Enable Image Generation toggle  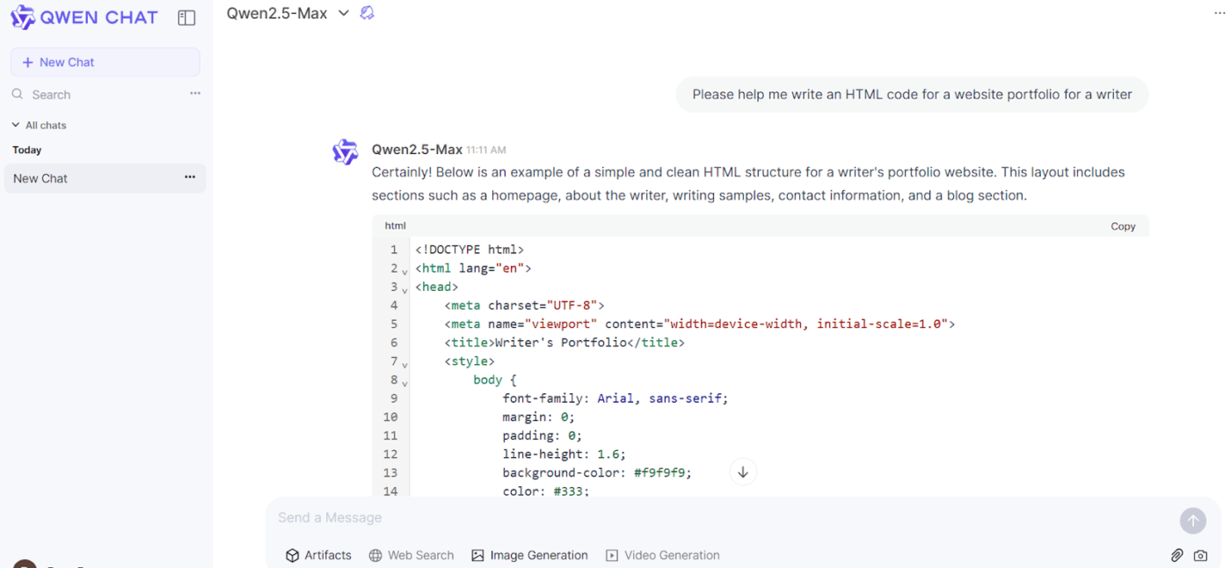coord(529,555)
